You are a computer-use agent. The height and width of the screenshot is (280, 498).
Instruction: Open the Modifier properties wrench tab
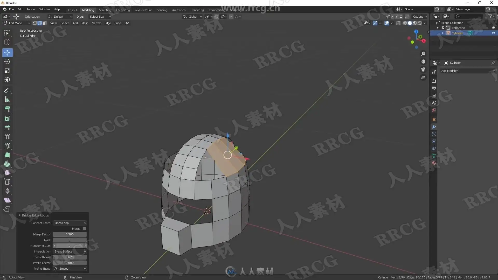tap(434, 127)
